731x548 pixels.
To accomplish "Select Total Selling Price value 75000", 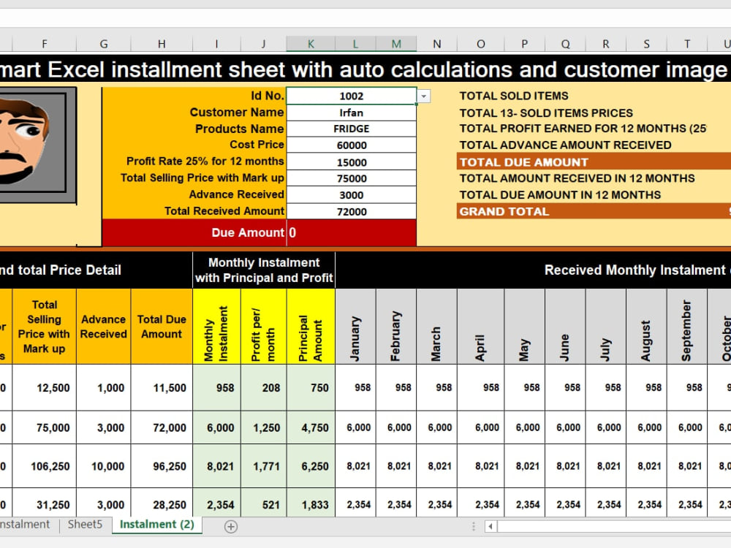I will click(x=352, y=178).
